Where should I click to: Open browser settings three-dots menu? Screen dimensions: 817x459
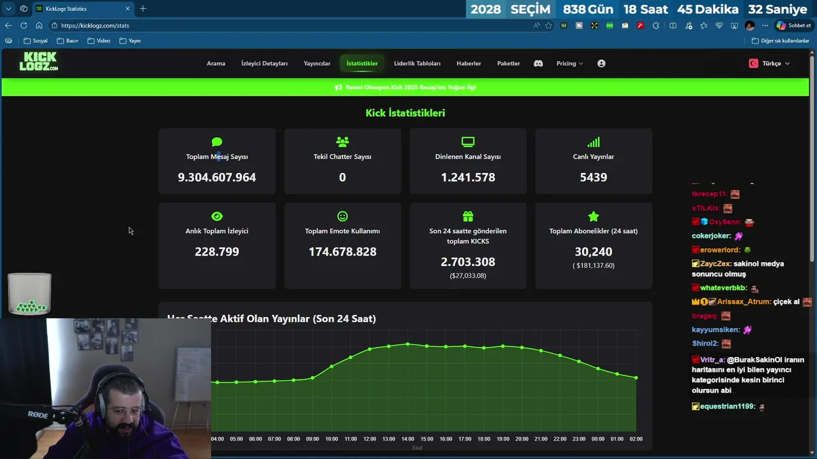pos(765,25)
